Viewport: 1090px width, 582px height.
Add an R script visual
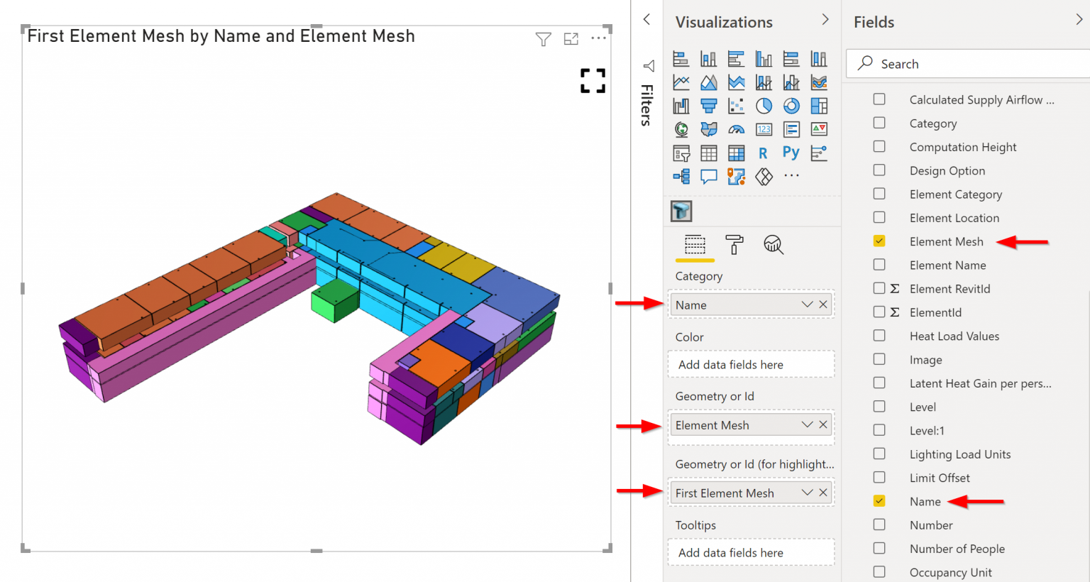pos(764,153)
